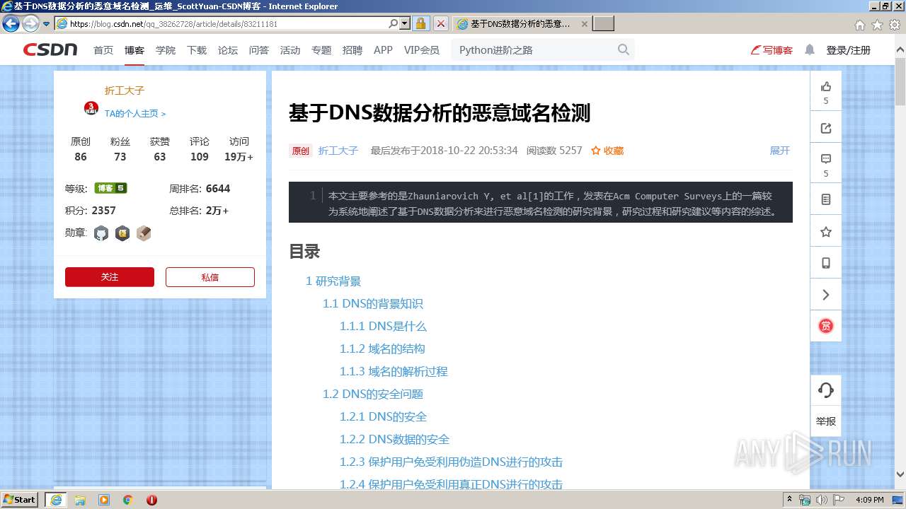
Task: Click the 写博客 write blog link
Action: tap(772, 50)
